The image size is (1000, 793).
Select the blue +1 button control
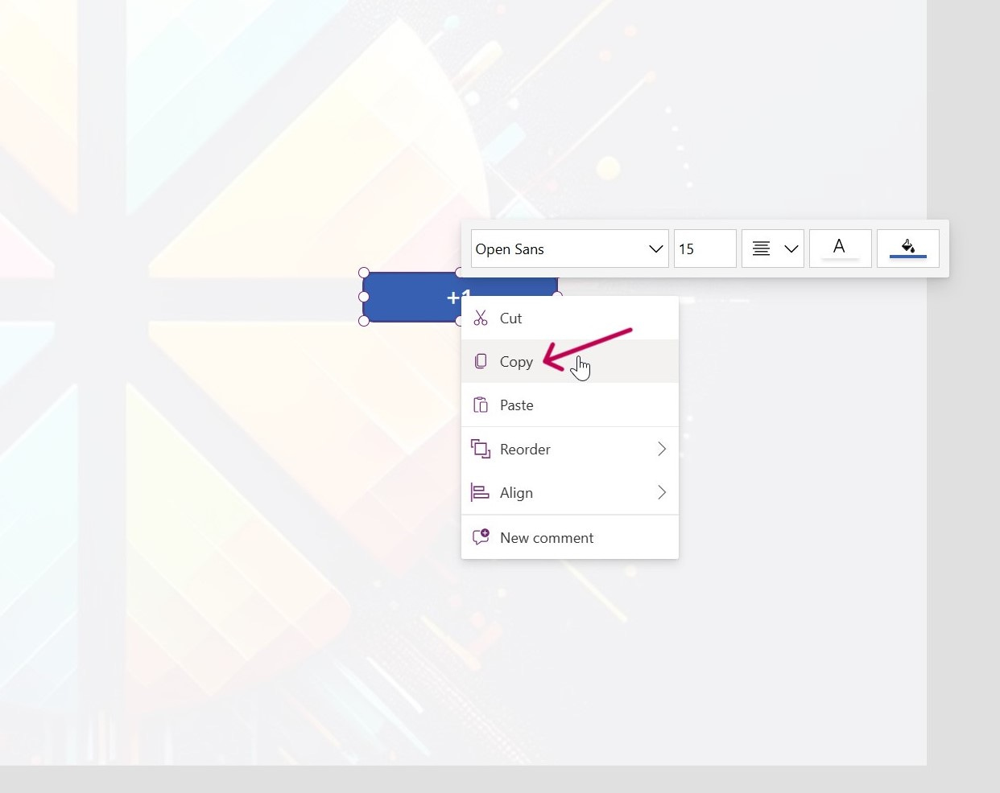411,297
